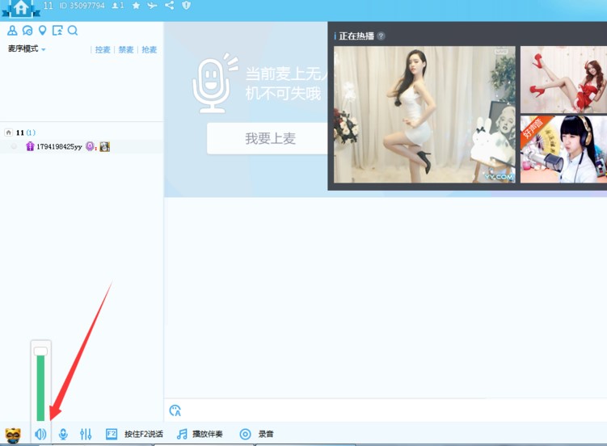Open the red dress stream thumbnail
Screen dimensions: 607x446
[563, 79]
